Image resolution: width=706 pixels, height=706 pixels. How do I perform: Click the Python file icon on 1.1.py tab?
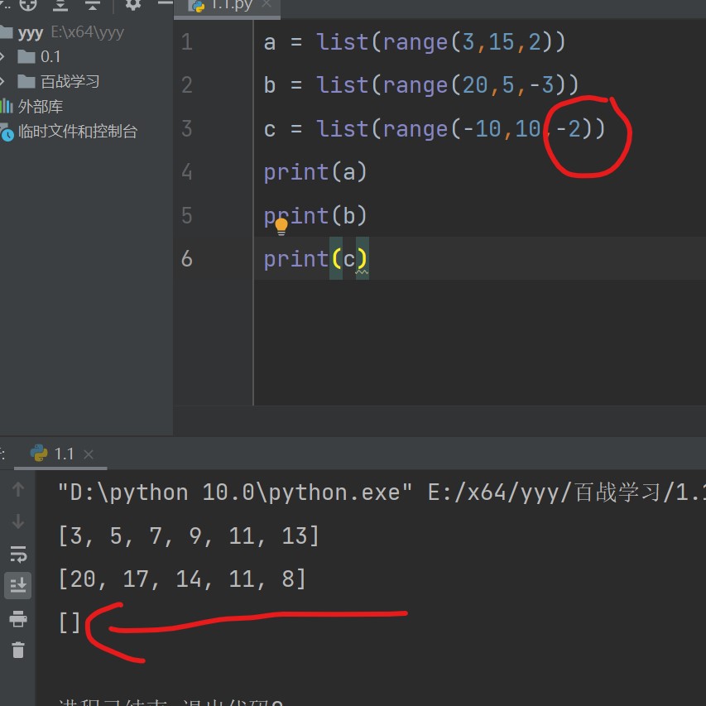(x=197, y=6)
